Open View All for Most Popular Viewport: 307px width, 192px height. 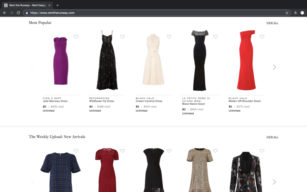point(272,23)
